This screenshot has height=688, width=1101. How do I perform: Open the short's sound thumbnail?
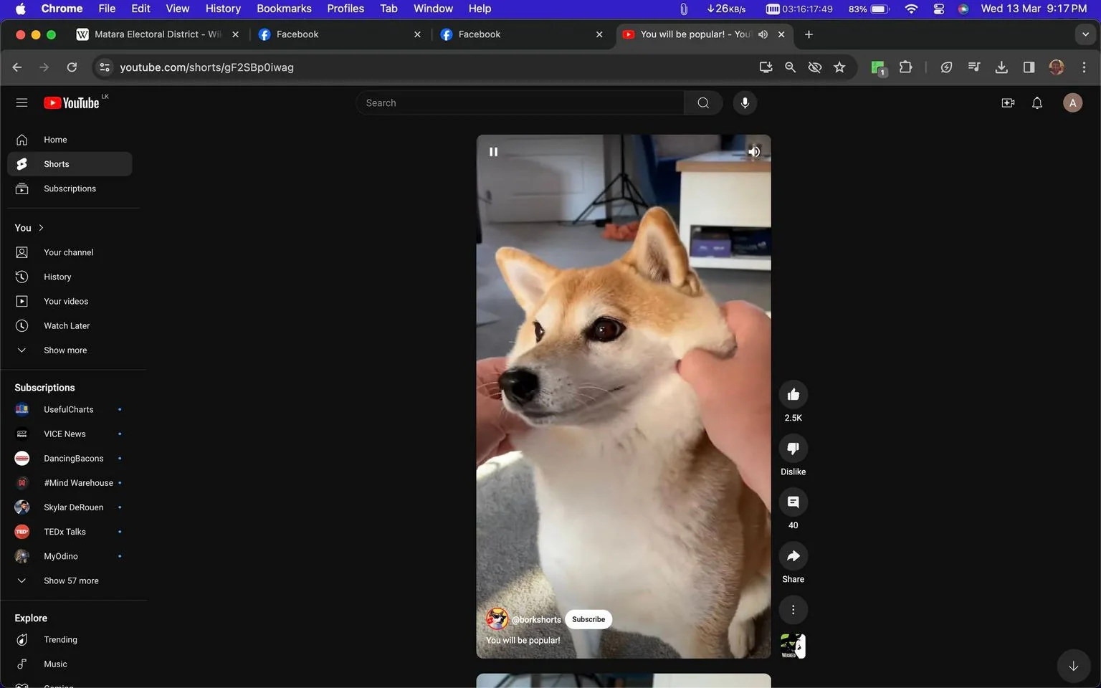[793, 646]
